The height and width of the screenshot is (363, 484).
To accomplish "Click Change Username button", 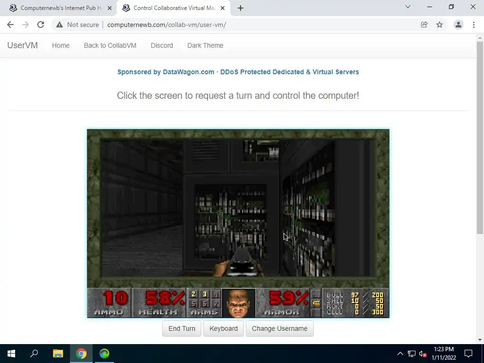I will 280,328.
